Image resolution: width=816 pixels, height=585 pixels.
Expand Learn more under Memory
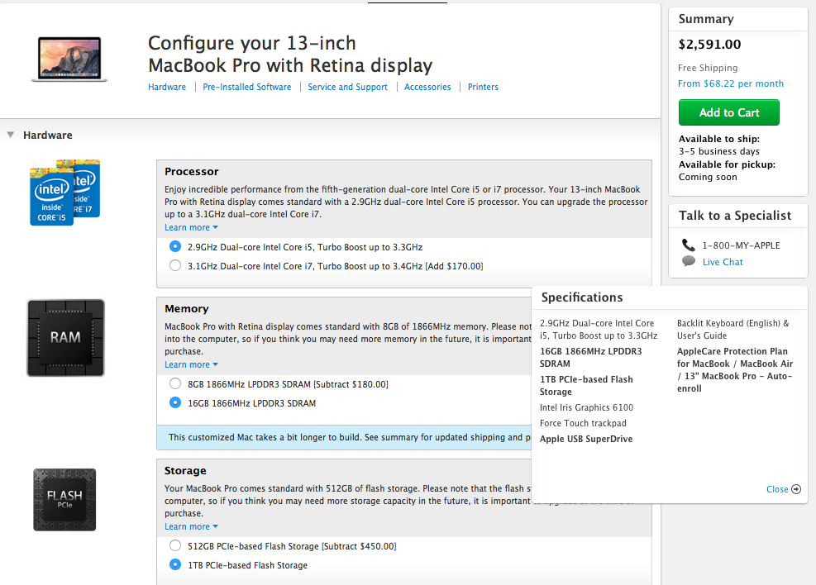pyautogui.click(x=192, y=364)
